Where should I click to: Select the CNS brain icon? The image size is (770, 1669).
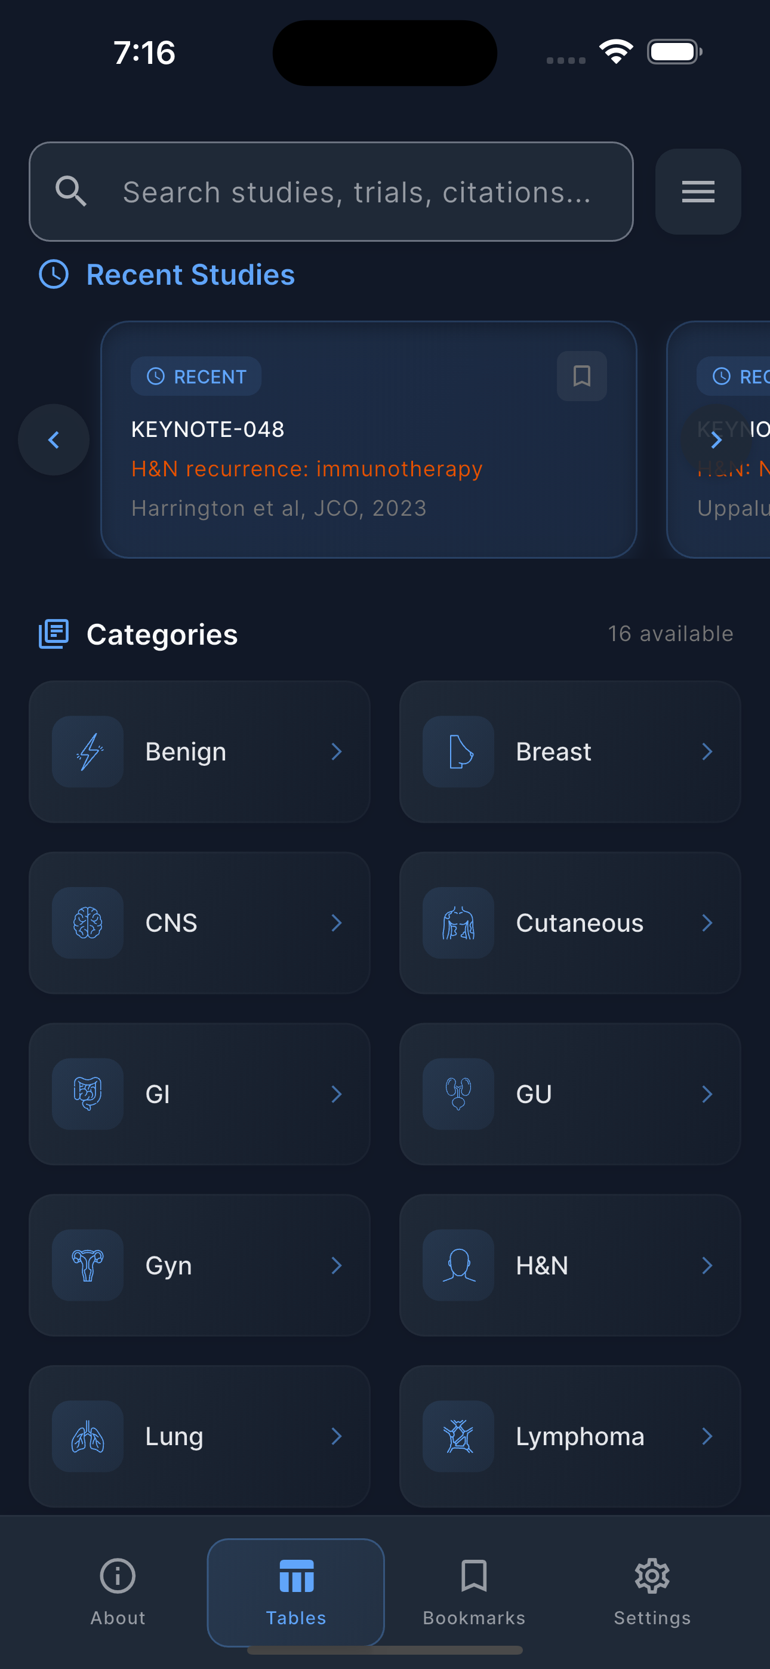click(87, 923)
